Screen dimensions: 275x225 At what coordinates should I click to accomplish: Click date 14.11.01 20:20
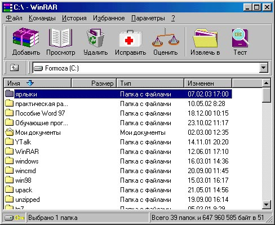(208, 142)
